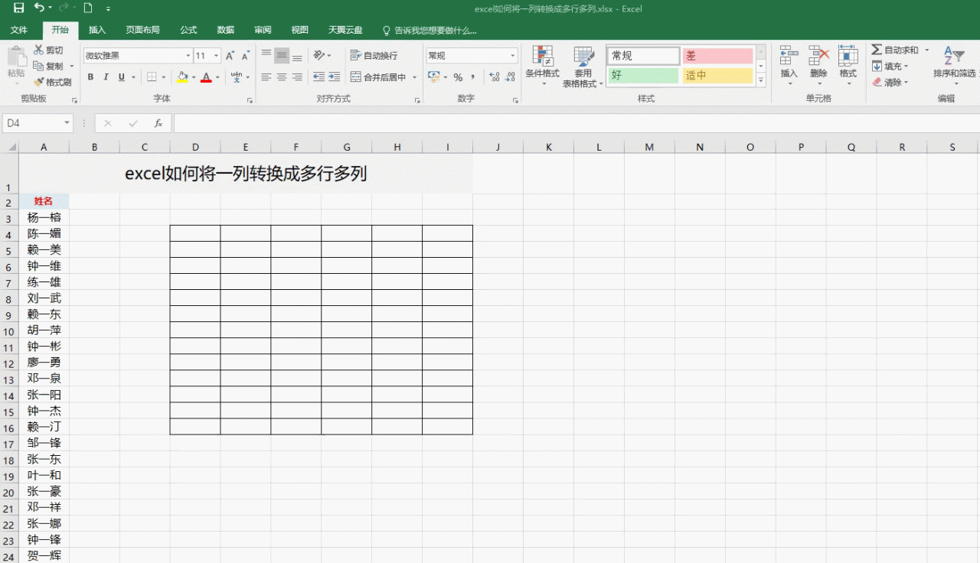This screenshot has width=980, height=563.
Task: Click the Save icon in quick access toolbar
Action: point(18,8)
